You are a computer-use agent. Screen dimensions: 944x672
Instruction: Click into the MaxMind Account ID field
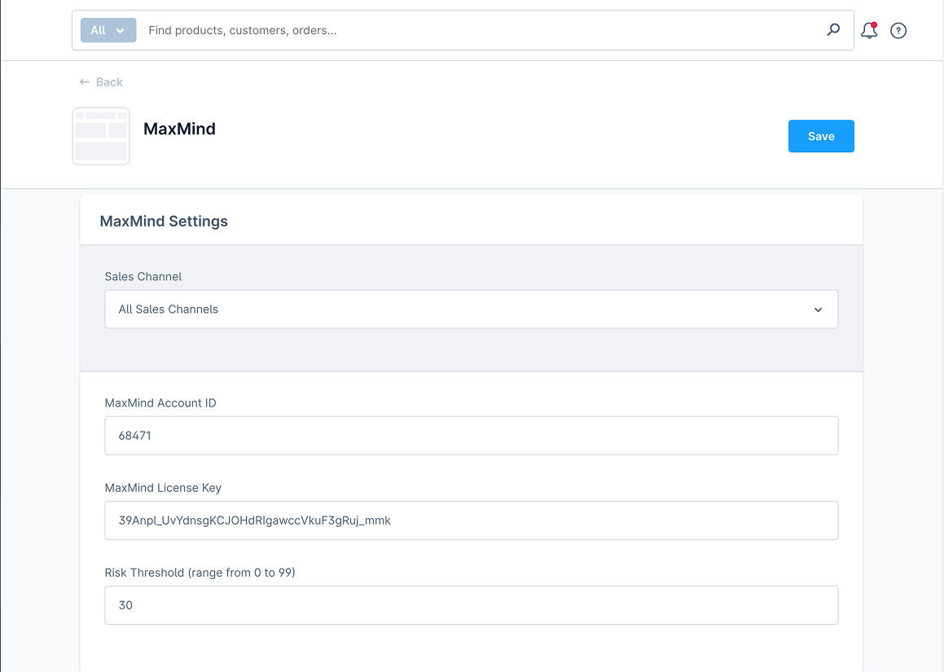471,436
